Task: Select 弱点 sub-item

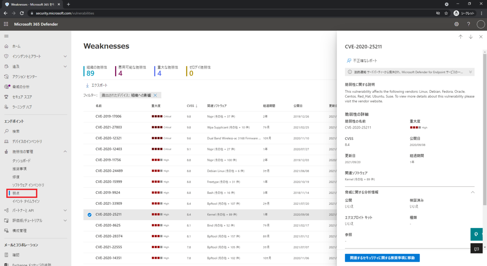Action: (16, 193)
